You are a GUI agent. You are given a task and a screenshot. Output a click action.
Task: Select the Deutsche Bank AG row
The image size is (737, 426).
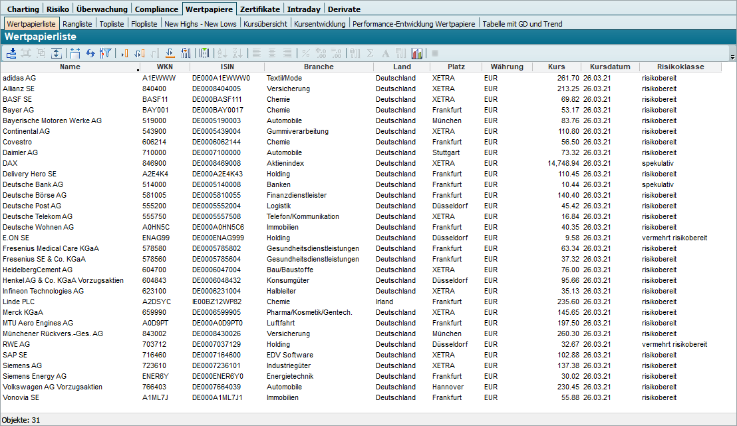[x=33, y=184]
